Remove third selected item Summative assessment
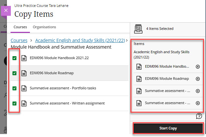This screenshot has height=137, width=206. pos(197,91)
